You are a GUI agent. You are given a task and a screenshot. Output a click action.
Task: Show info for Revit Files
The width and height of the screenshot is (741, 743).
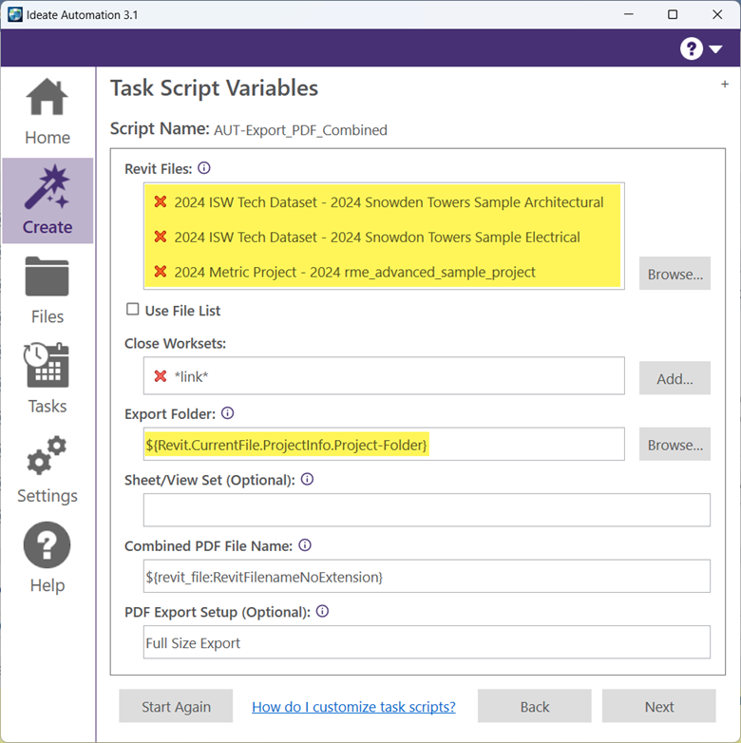tap(203, 168)
